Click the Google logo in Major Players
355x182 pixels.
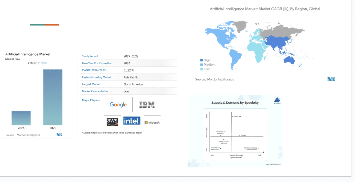click(118, 105)
